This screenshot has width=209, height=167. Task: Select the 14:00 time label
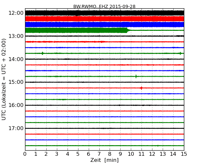pos(16,59)
